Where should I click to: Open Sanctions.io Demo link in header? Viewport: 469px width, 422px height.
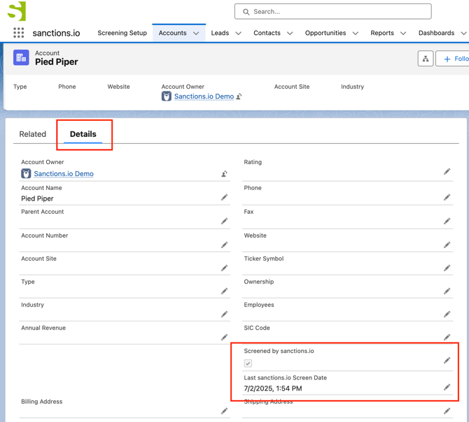(x=204, y=96)
